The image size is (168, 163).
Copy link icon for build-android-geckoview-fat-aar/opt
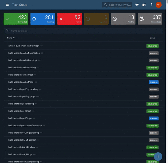click(x=44, y=125)
